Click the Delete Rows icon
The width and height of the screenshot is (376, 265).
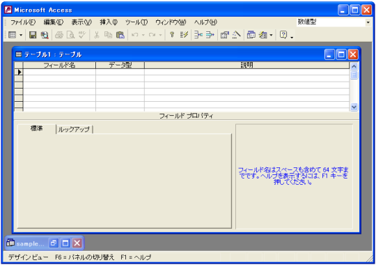pos(210,35)
